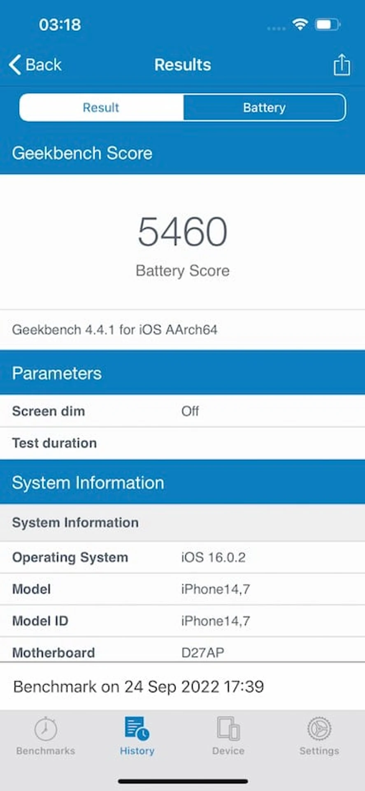
Task: Tap the Screen dim row
Action: point(182,411)
